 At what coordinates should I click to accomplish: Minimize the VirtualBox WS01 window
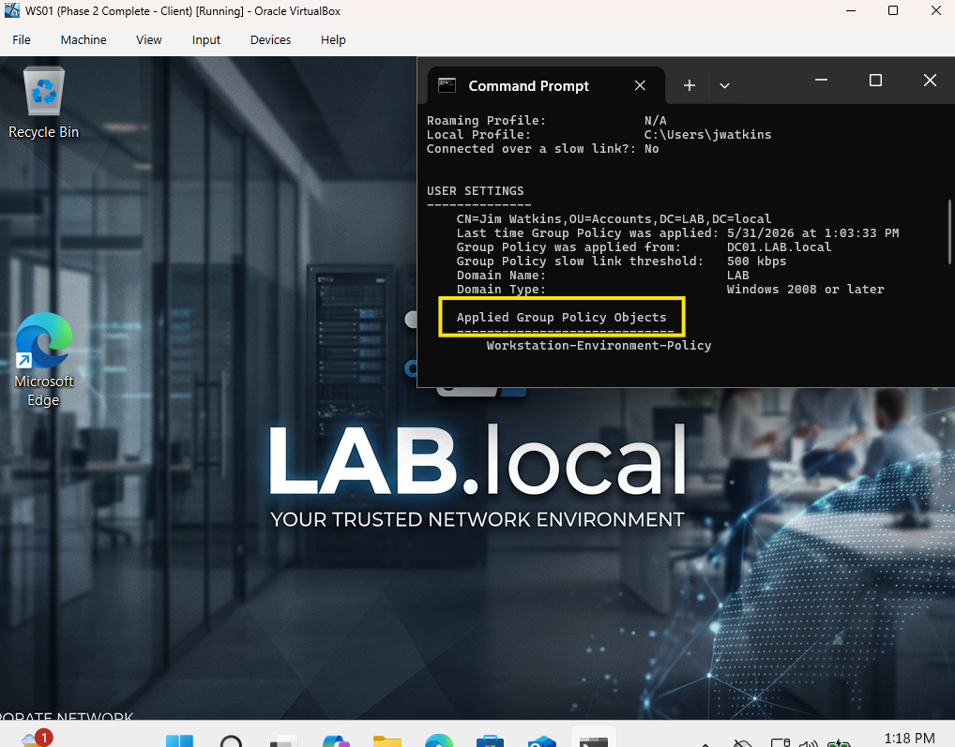(851, 11)
